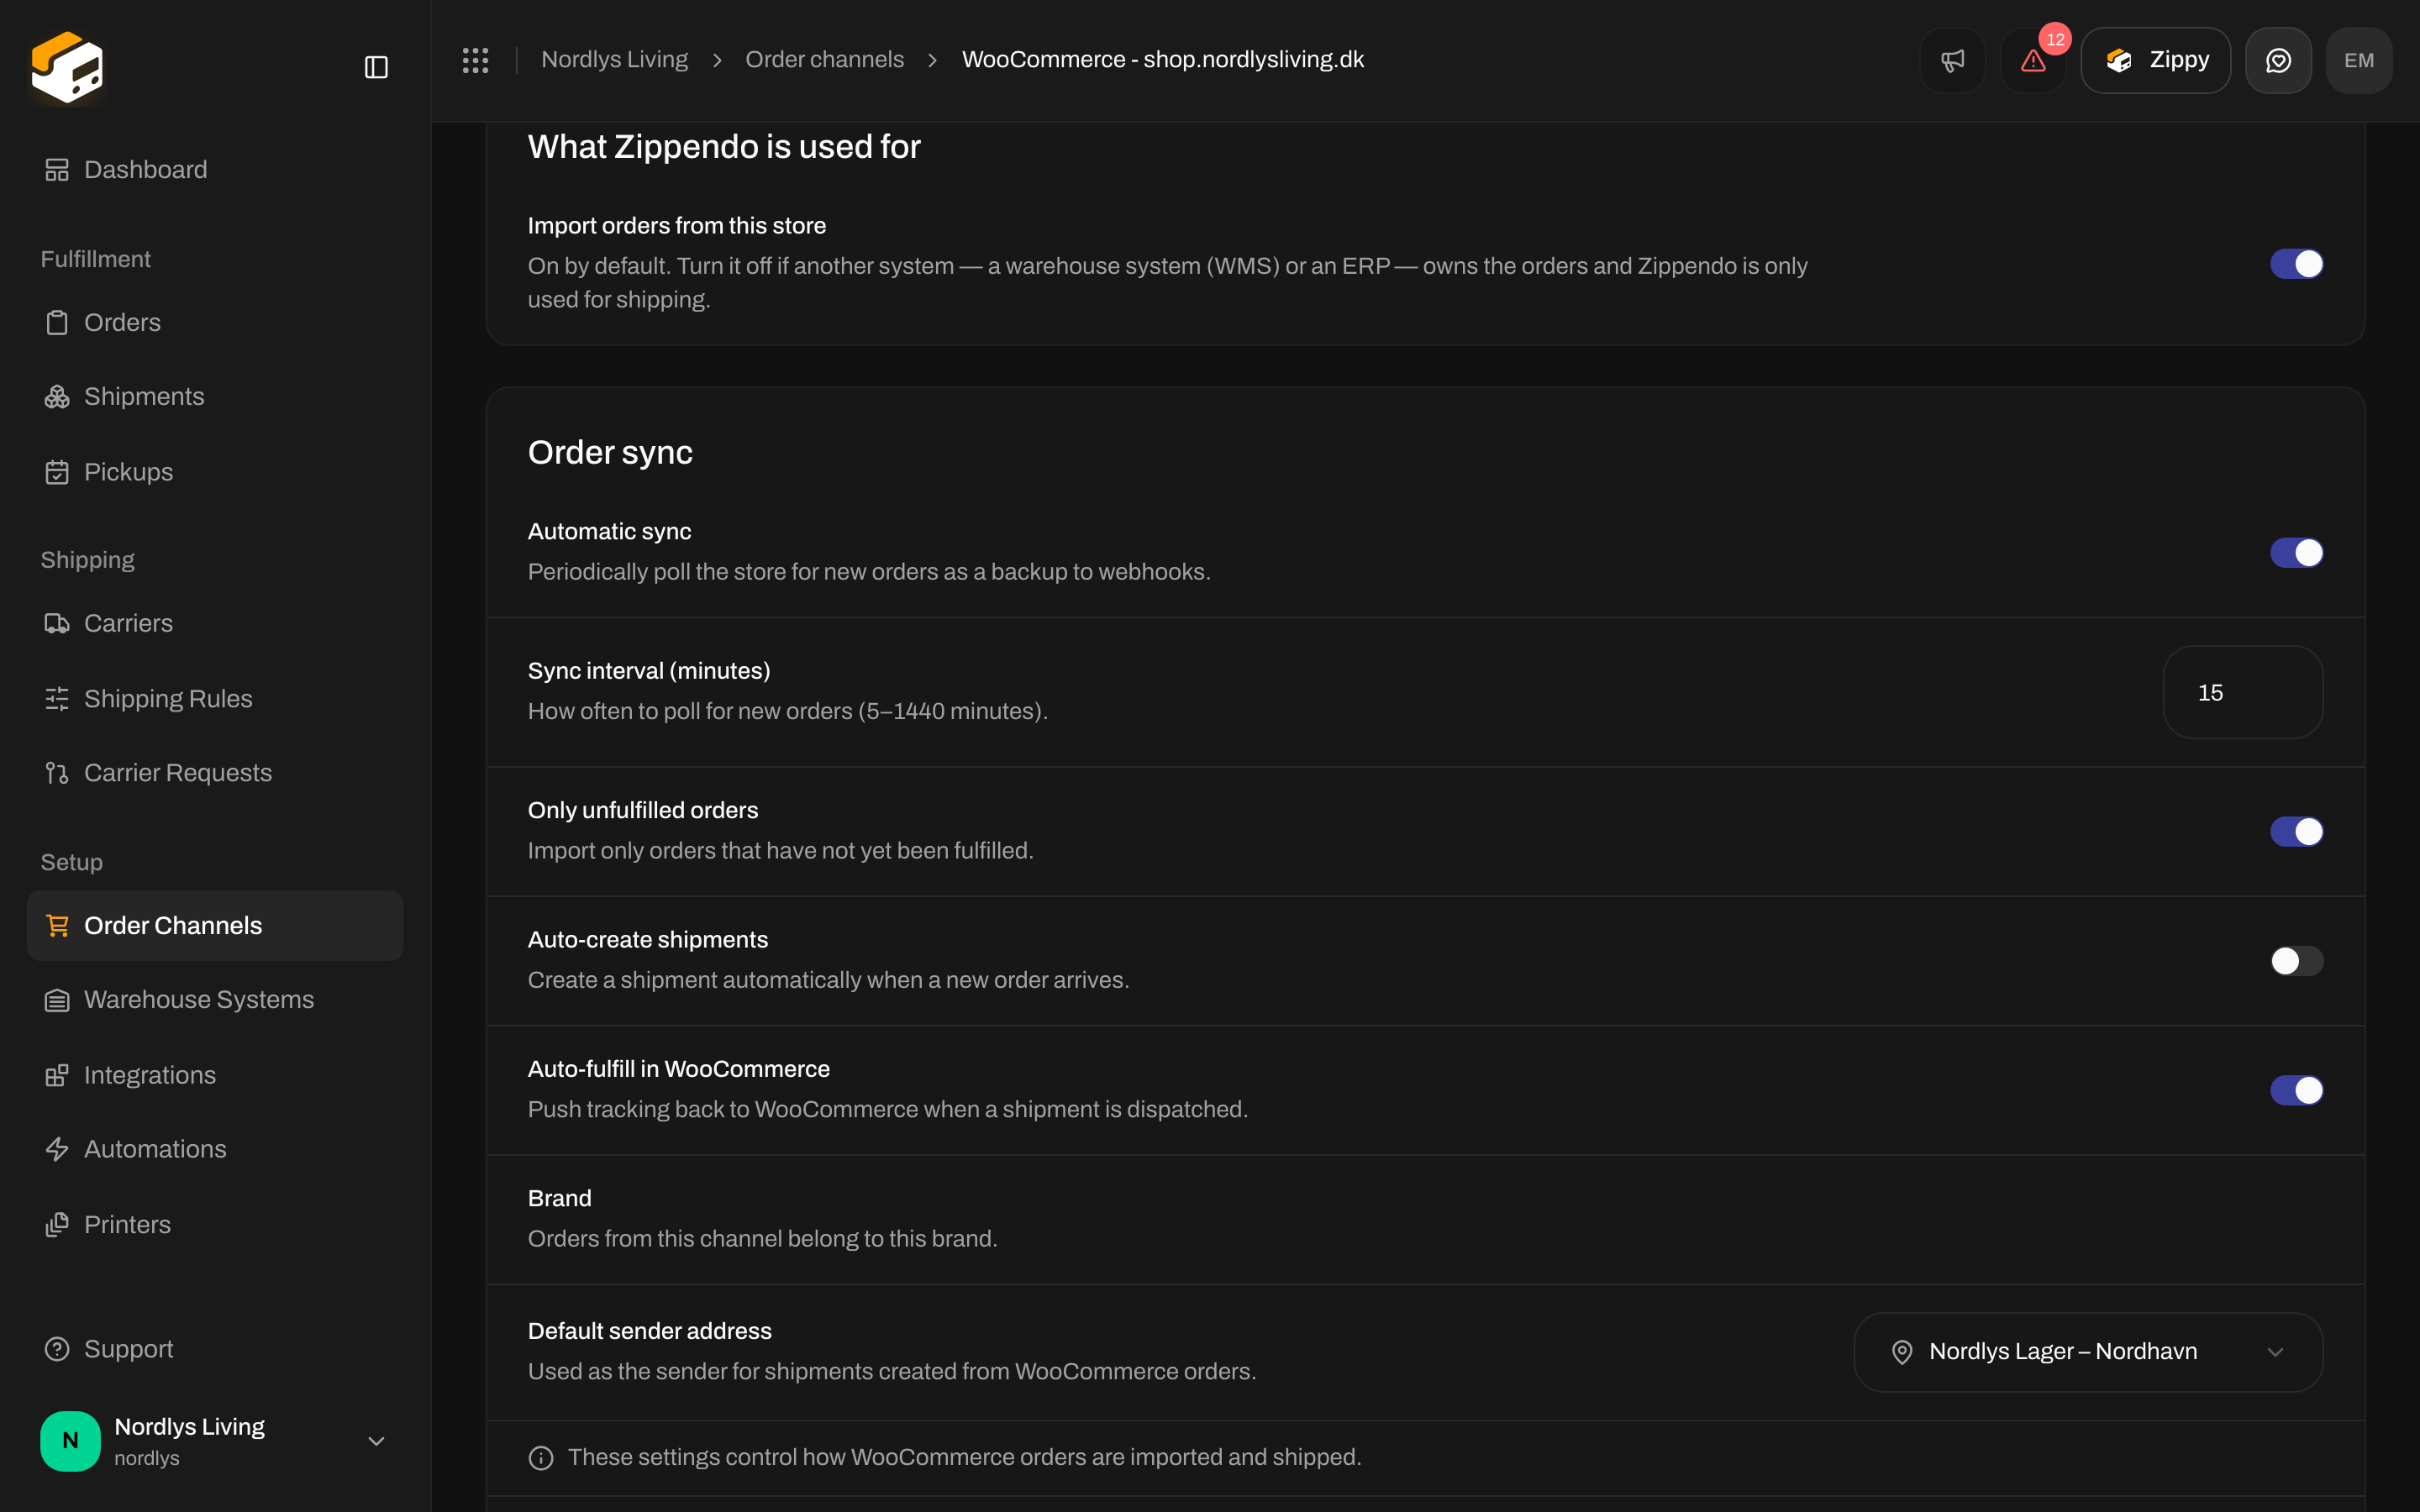
Task: Open Pickups in the sidebar
Action: point(215,472)
